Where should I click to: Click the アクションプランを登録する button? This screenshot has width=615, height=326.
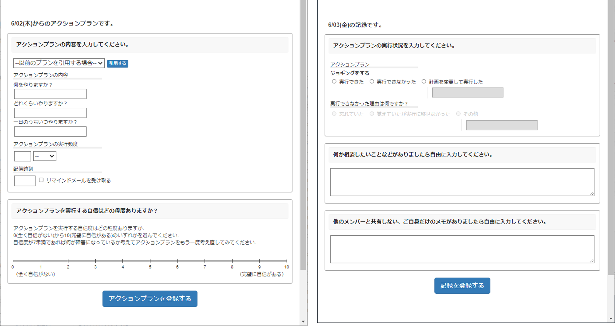(x=150, y=299)
